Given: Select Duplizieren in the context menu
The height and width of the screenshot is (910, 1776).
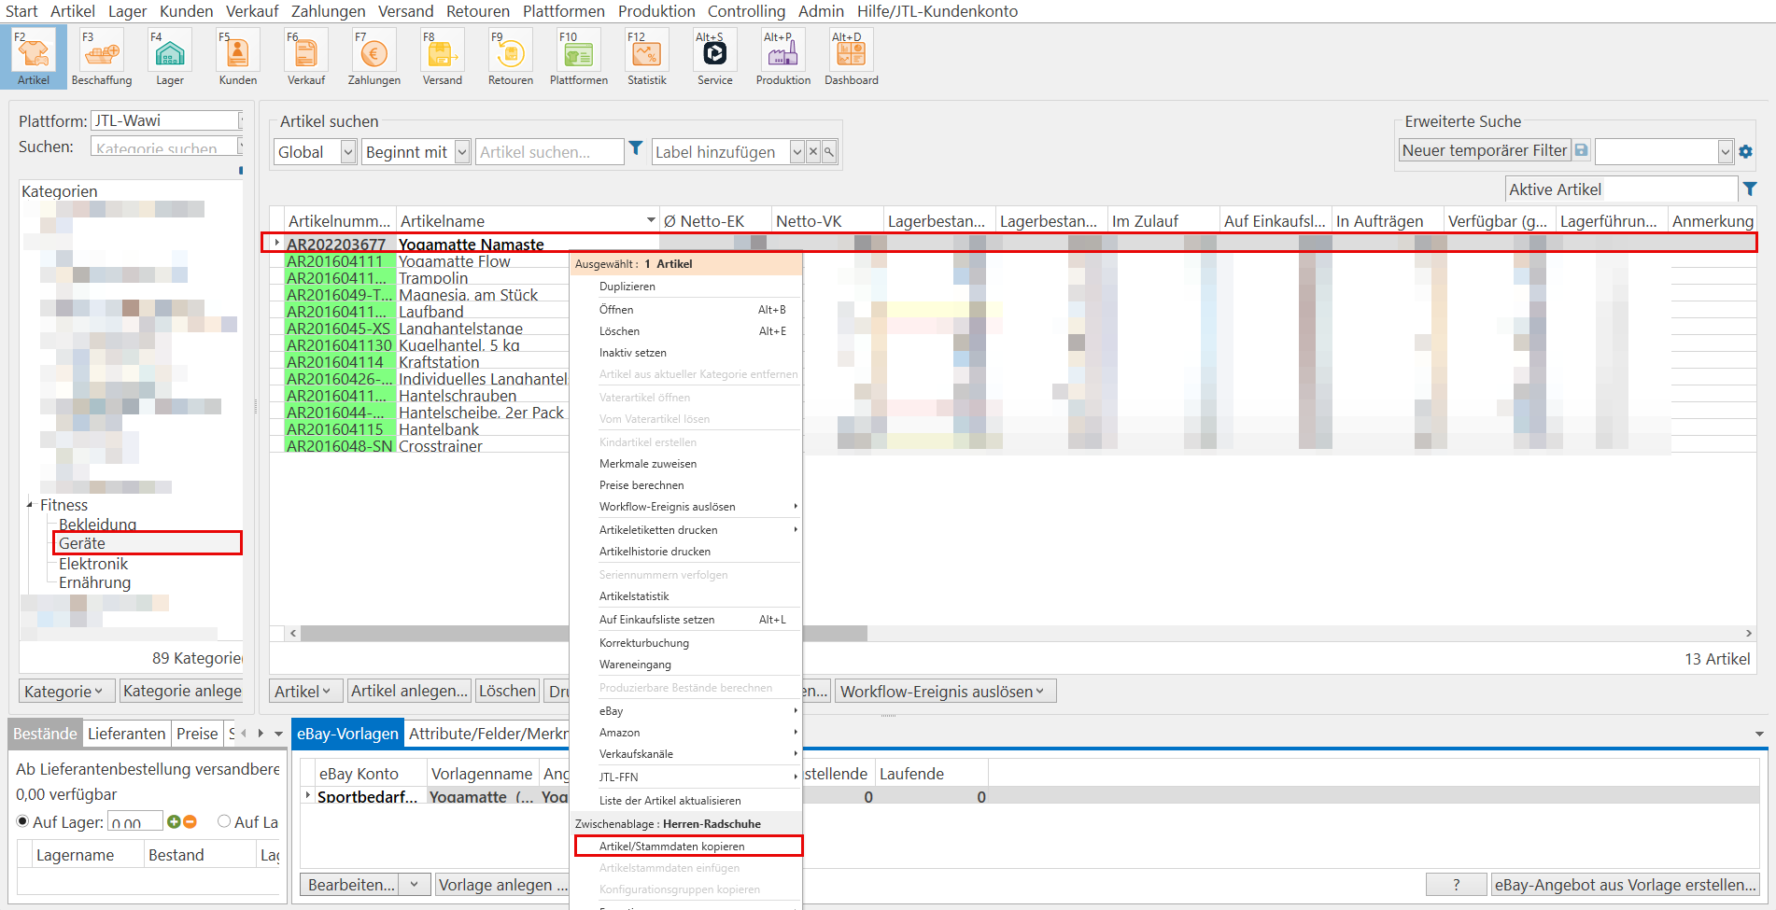Looking at the screenshot, I should pos(627,287).
